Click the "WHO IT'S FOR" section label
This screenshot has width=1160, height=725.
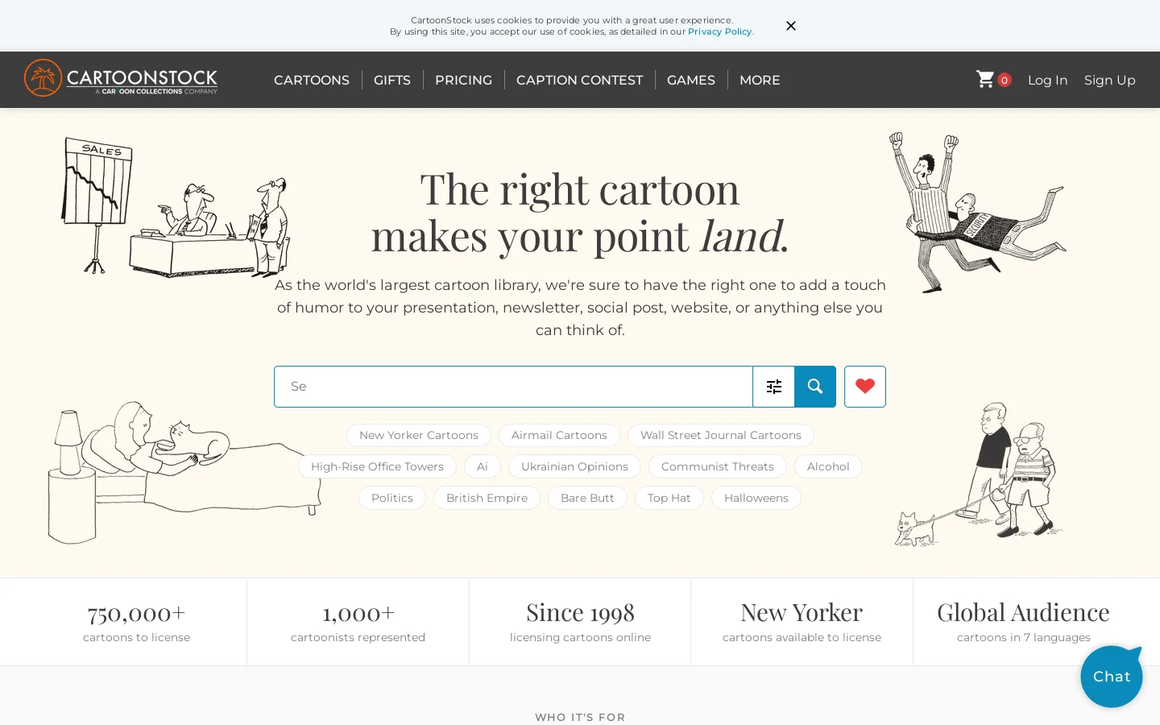pos(580,717)
